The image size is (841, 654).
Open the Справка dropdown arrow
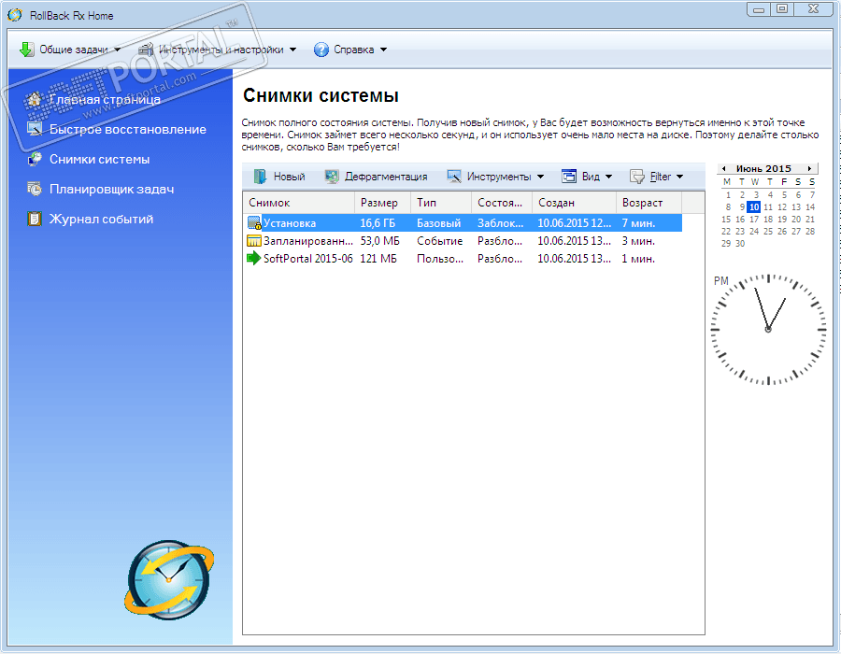tap(383, 50)
